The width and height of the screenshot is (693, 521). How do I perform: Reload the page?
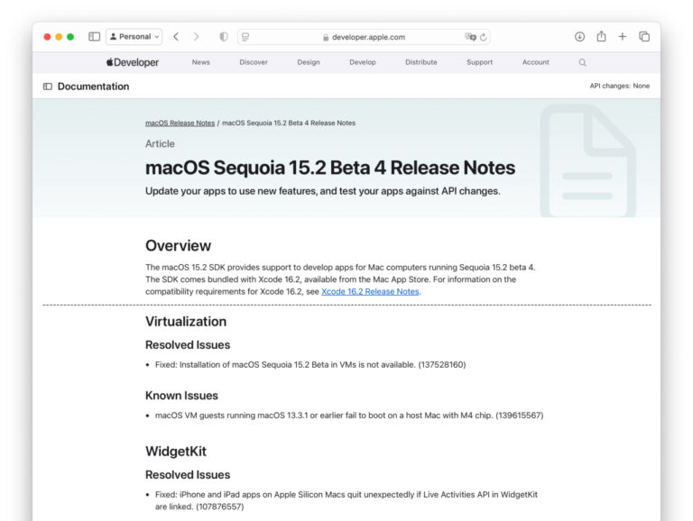(484, 37)
